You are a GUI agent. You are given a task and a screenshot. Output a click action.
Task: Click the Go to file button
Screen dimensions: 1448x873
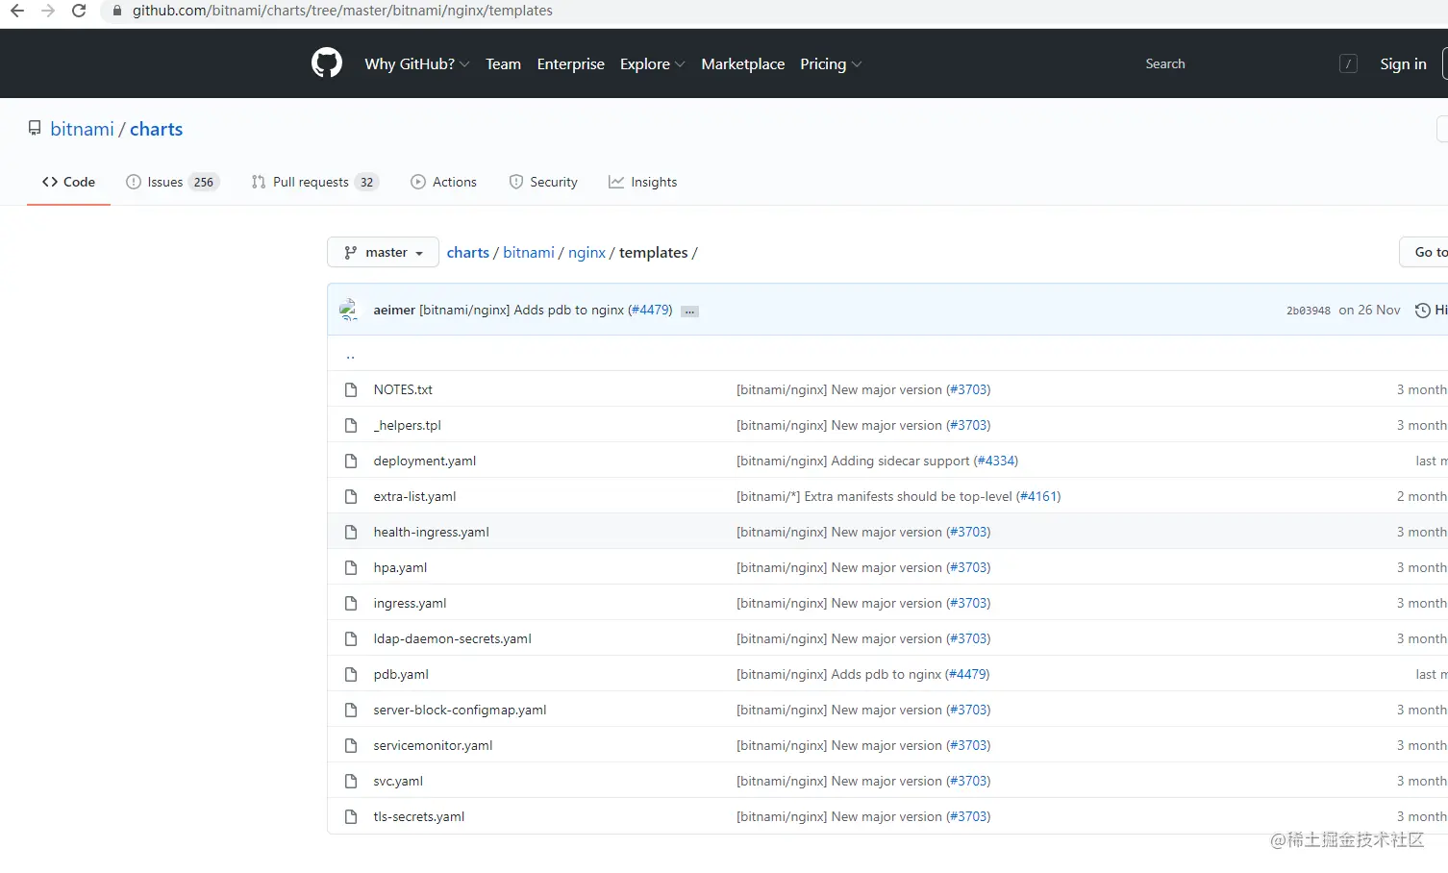click(x=1425, y=252)
